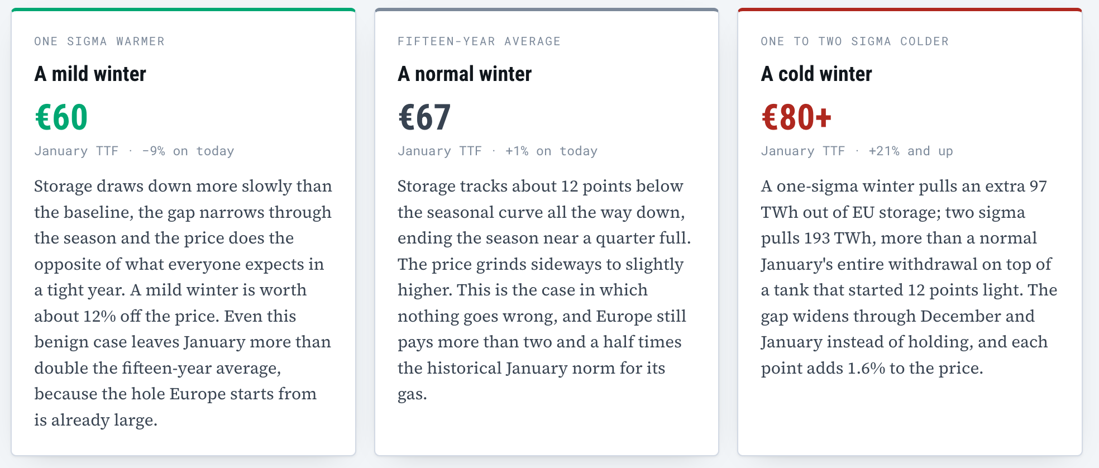
Task: Click the 'January TTF · -9% on today' subtitle
Action: (134, 151)
